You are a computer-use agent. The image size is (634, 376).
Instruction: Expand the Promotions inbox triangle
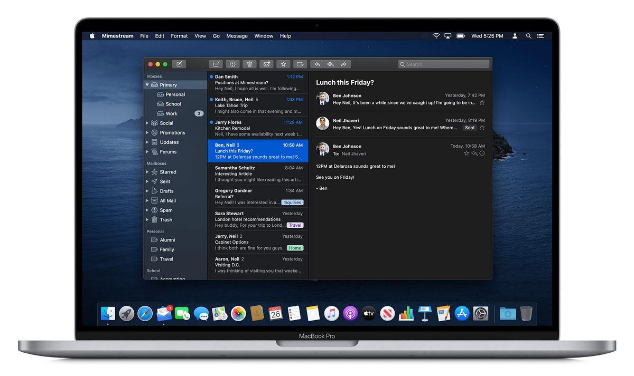click(x=147, y=133)
